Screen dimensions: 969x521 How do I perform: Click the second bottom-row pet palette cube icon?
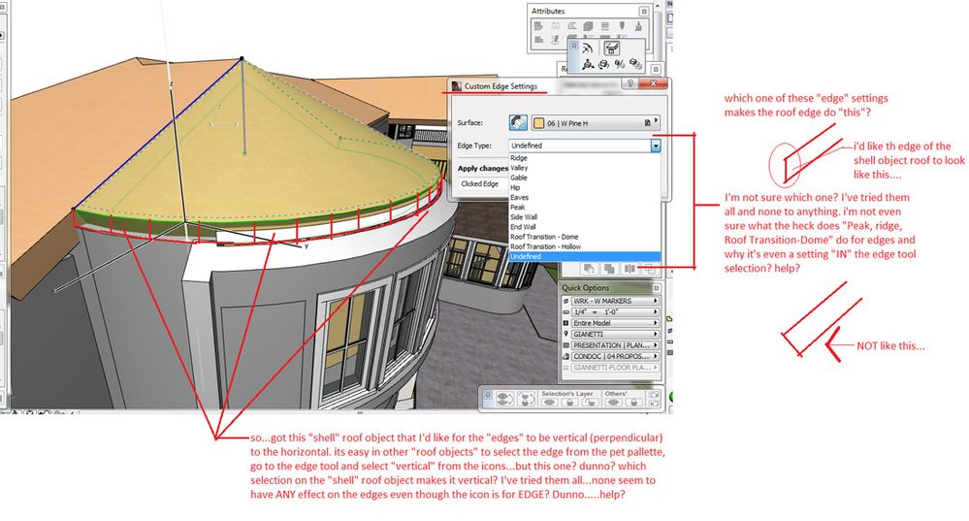(603, 65)
